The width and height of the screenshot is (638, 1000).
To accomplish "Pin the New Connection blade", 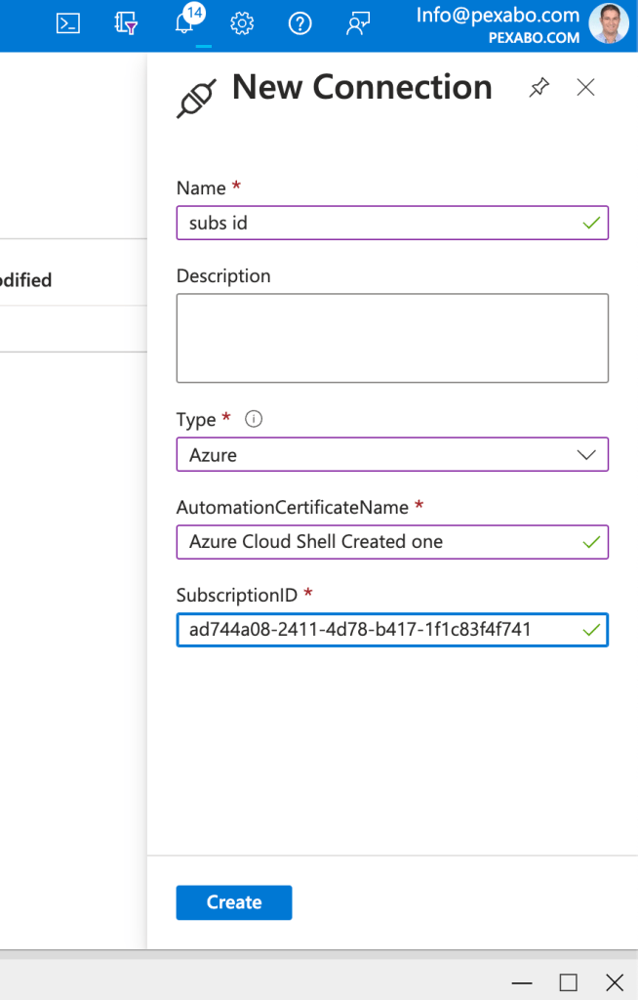I will click(x=539, y=87).
